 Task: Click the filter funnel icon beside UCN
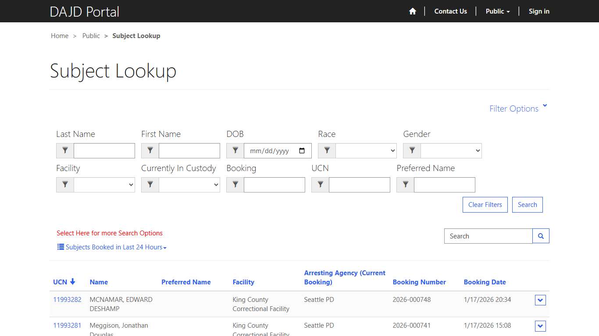[x=320, y=185]
